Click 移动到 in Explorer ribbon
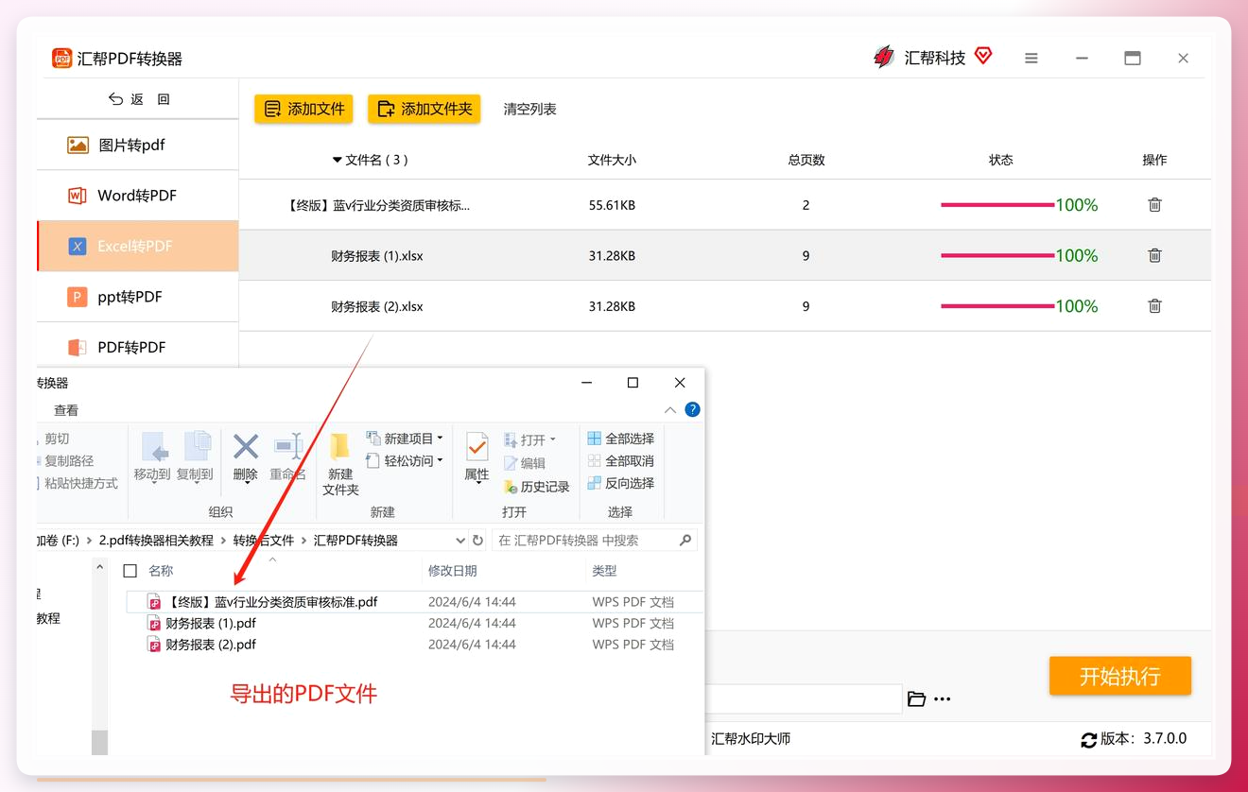This screenshot has width=1248, height=792. pyautogui.click(x=152, y=457)
